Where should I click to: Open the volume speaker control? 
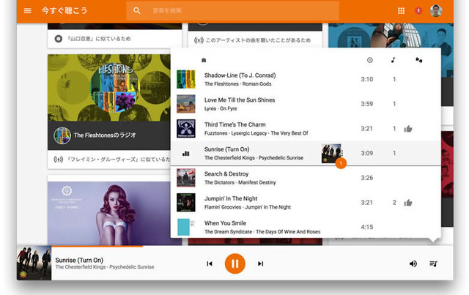(413, 264)
